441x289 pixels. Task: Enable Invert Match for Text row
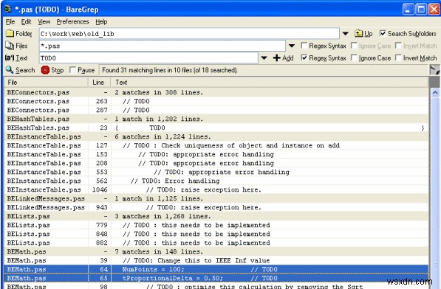[398, 58]
